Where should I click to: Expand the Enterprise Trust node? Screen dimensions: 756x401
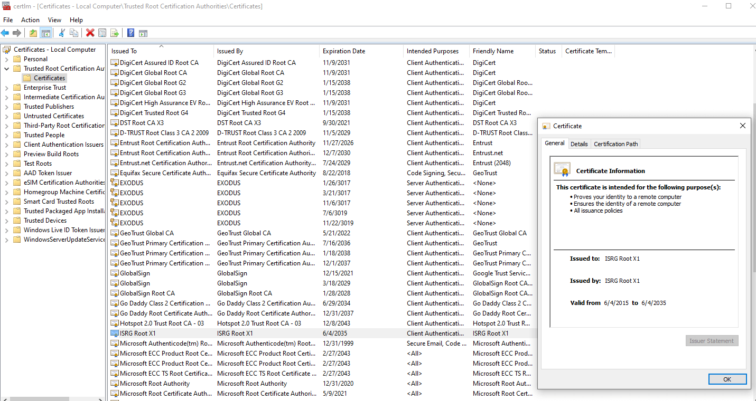coord(6,88)
